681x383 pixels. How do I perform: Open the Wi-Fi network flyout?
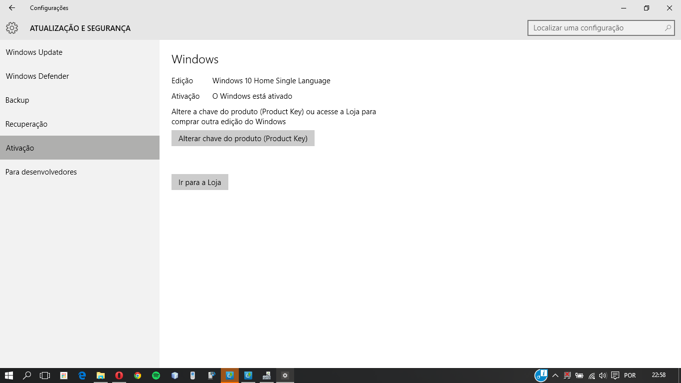click(592, 376)
